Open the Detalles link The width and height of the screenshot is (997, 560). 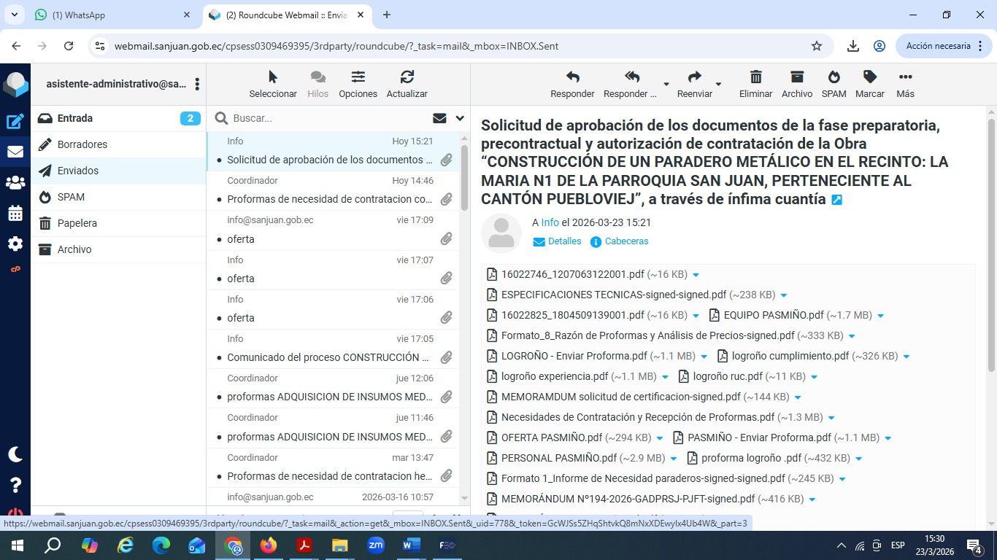coord(564,241)
